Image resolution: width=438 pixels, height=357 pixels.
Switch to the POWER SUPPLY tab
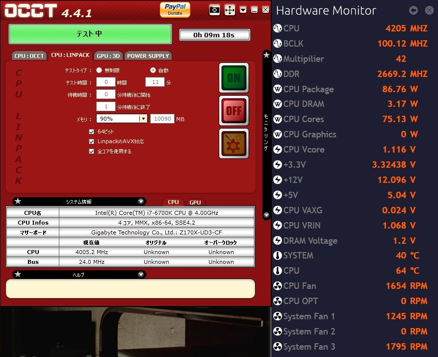[x=148, y=55]
